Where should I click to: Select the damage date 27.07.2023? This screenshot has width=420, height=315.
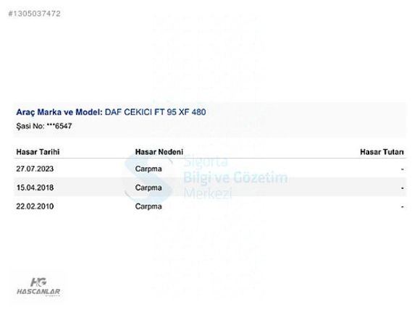[x=35, y=169]
